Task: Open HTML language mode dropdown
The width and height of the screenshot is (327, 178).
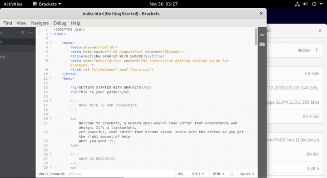Action: tap(218, 174)
